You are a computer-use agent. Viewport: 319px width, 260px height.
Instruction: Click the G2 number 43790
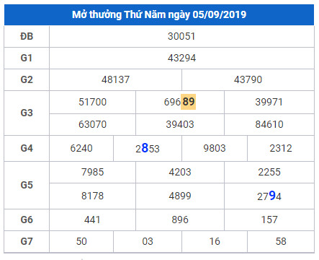248,79
